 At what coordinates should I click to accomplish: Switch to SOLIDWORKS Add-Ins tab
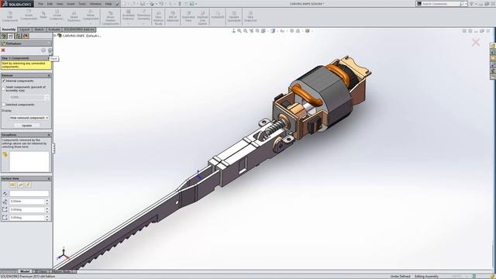click(79, 29)
